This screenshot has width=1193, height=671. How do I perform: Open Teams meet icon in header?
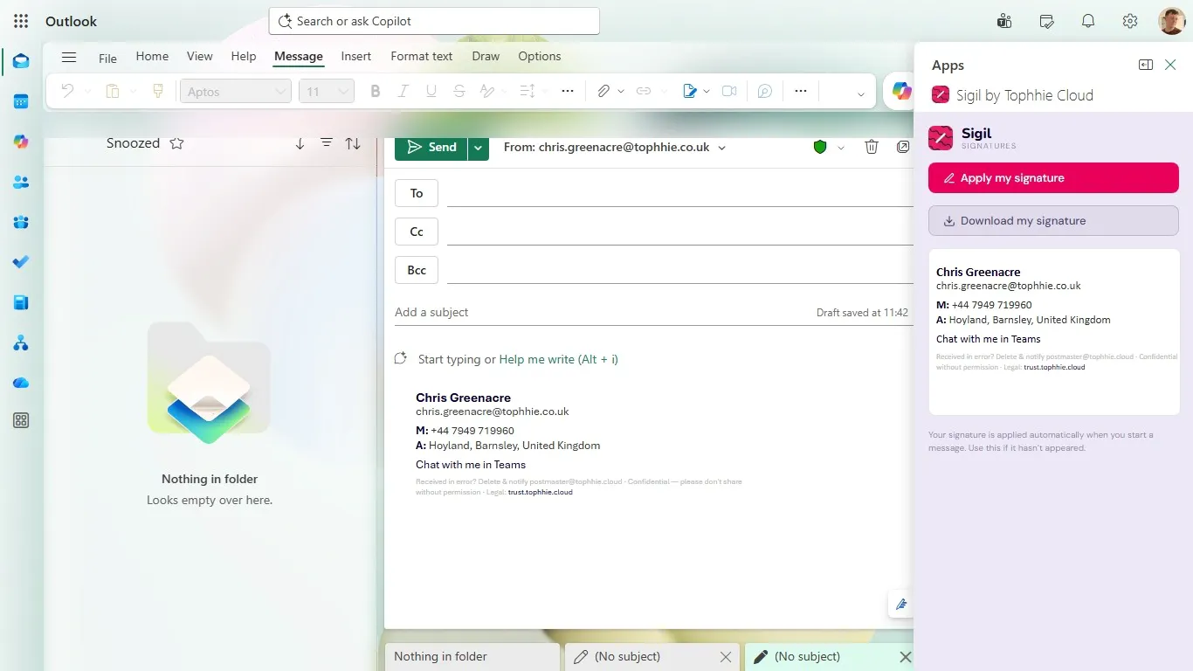point(1004,21)
